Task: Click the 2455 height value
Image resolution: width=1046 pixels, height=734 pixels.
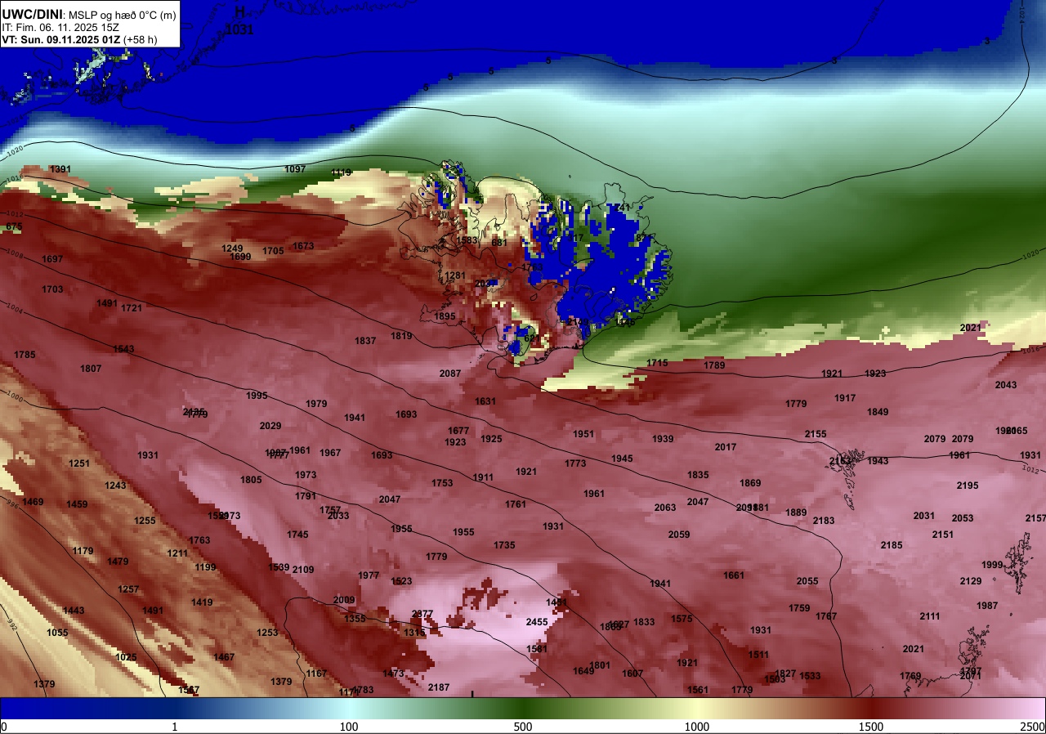Action: click(537, 622)
